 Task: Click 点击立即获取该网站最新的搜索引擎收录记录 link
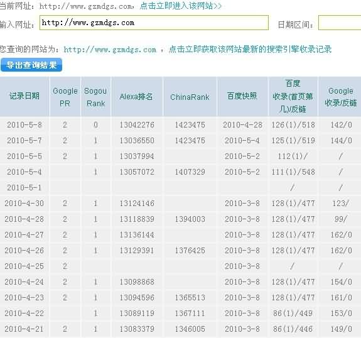(250, 49)
